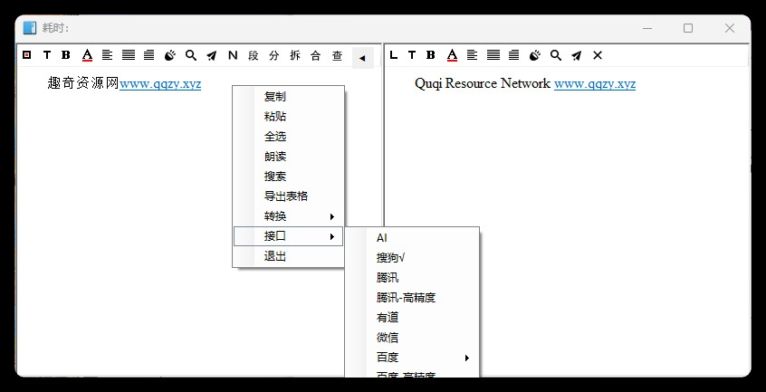Select 复制 from the context menu
This screenshot has width=766, height=392.
(x=275, y=97)
